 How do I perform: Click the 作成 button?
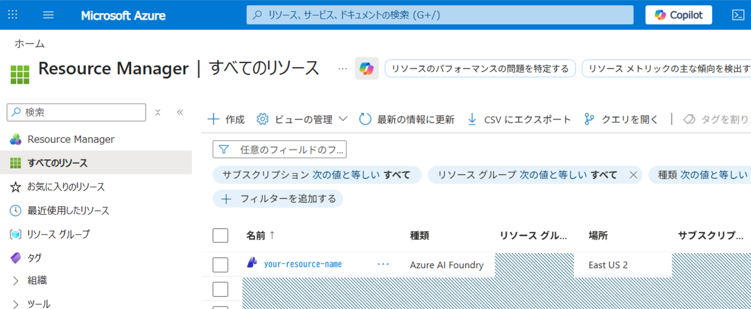[x=226, y=120]
